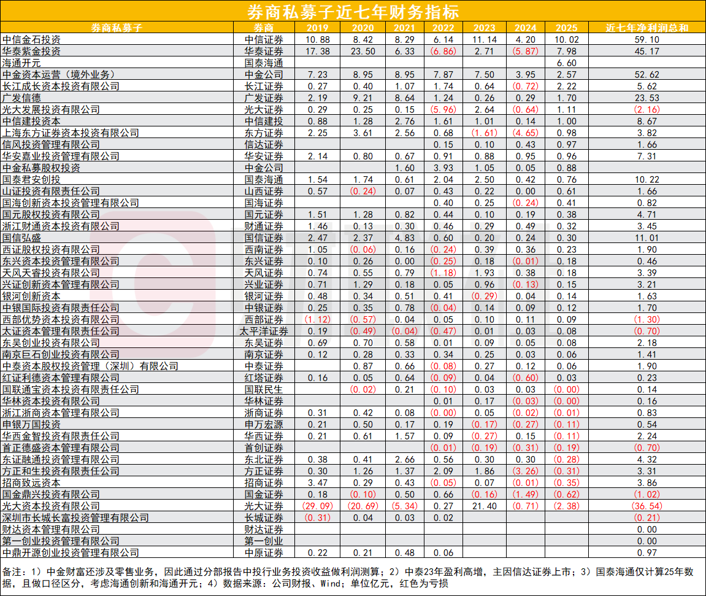Select the cell 中鼎开源创业投资管理有限公司
This screenshot has height=596, width=706.
click(x=71, y=553)
